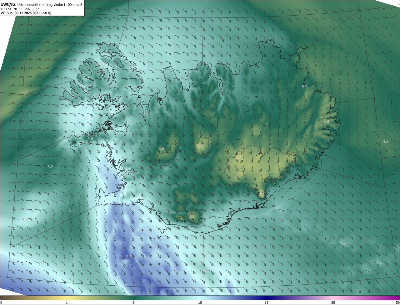Click the 3.3 value label on the map
This screenshot has width=400, height=305.
pyautogui.click(x=326, y=121)
